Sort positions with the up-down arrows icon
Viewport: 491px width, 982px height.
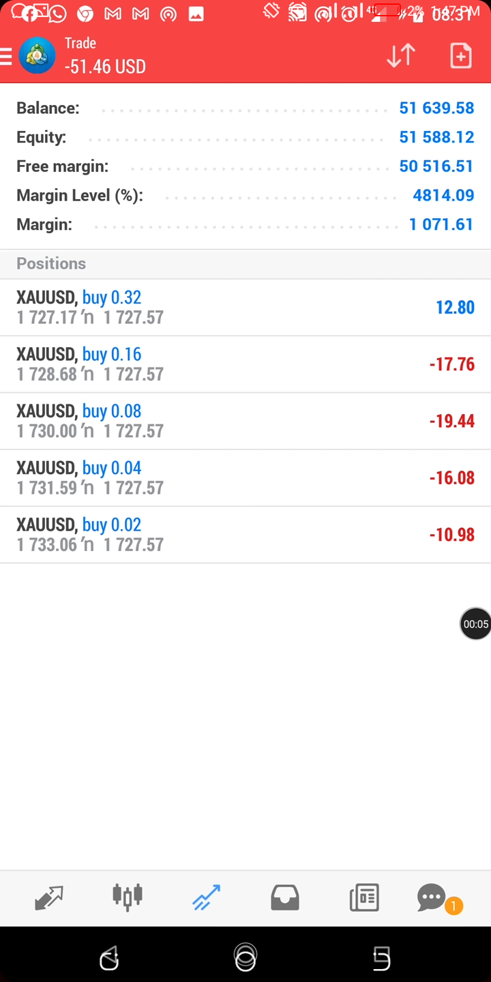point(401,55)
